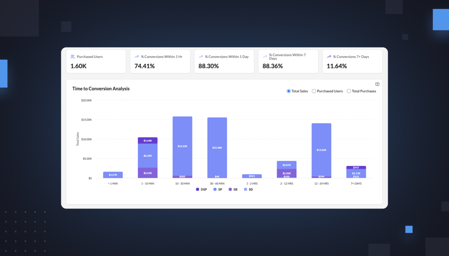Select the Total Sales radio button
Viewport: 449px width, 256px height.
point(289,91)
